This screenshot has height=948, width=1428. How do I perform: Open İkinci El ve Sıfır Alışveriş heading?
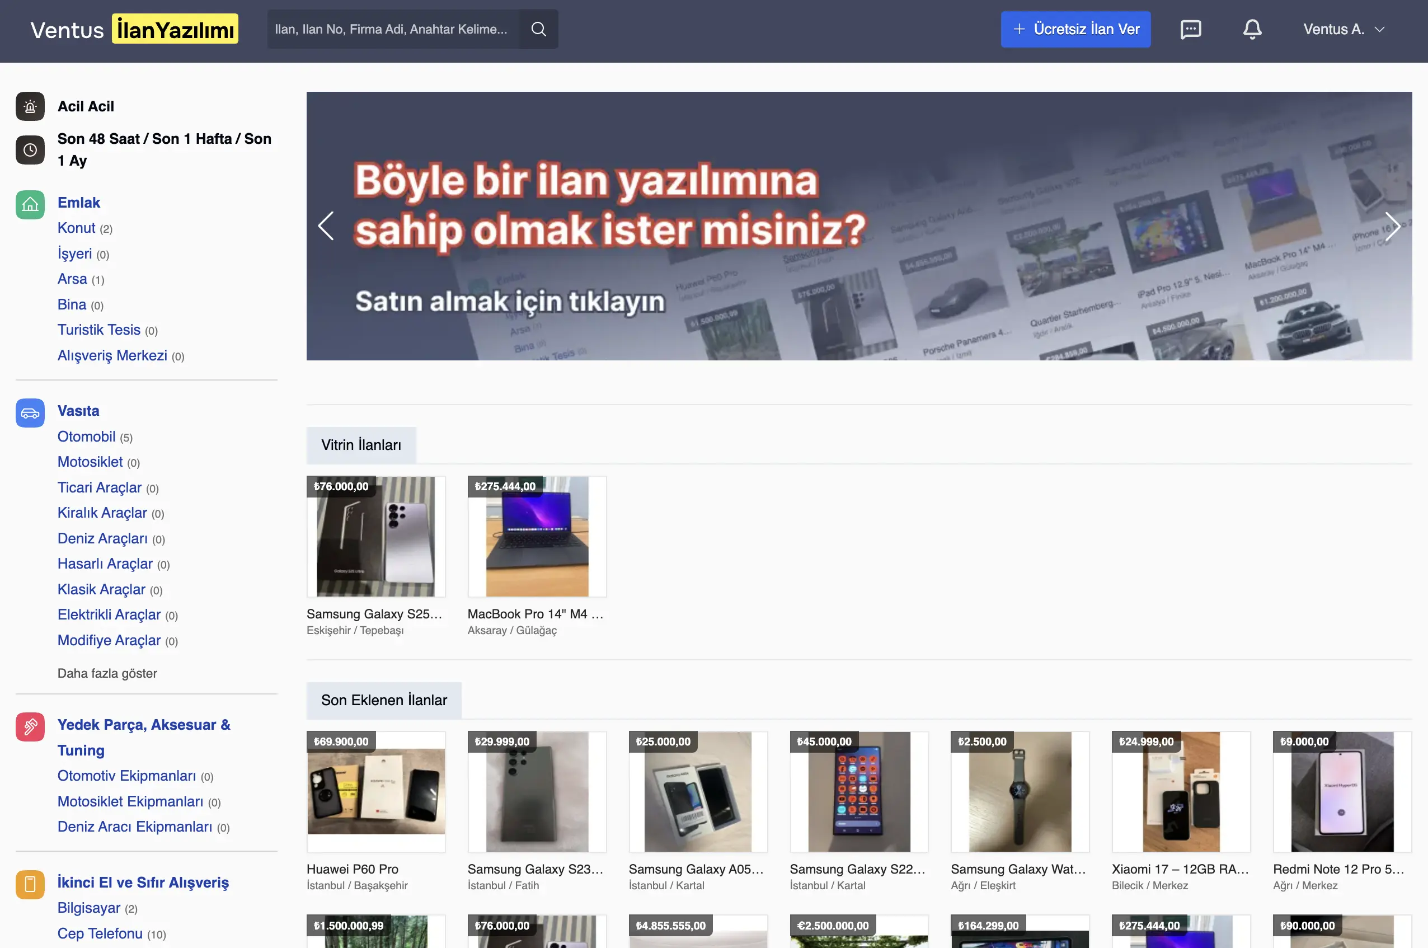pyautogui.click(x=143, y=883)
